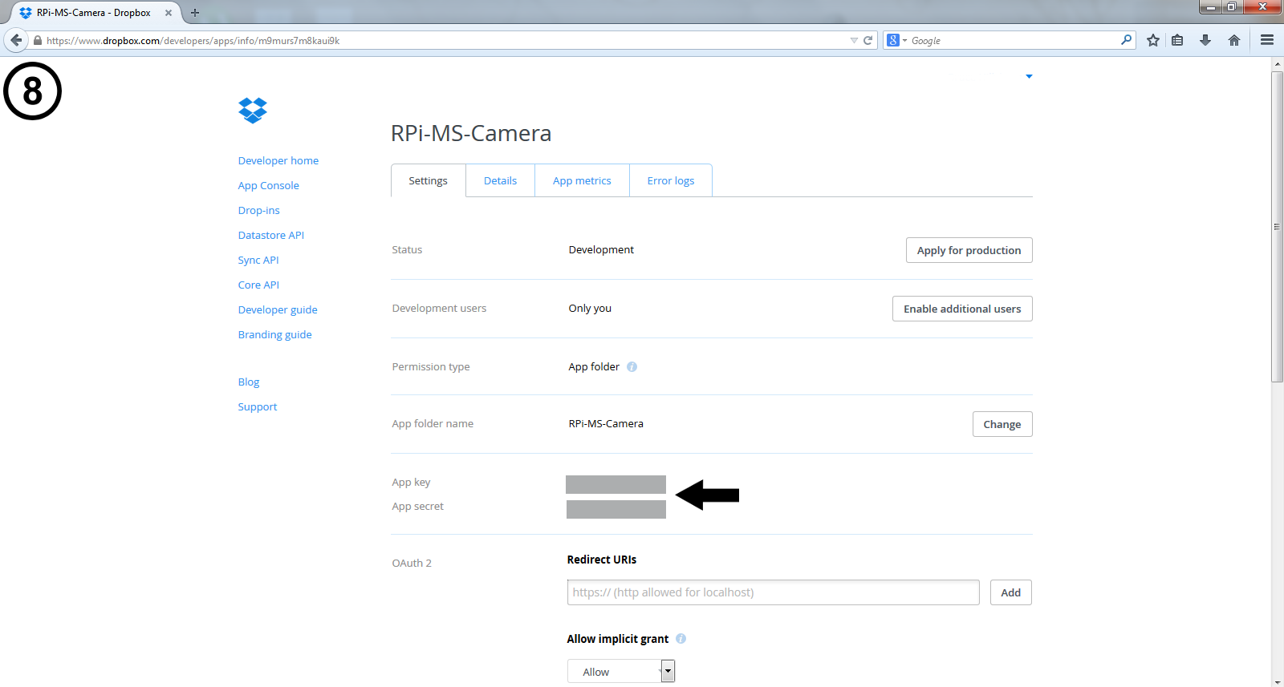Open the Drop-ins link
Image resolution: width=1284 pixels, height=687 pixels.
(258, 211)
